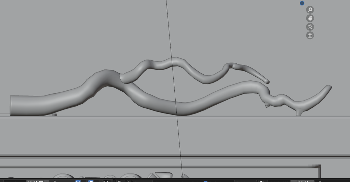Click the new material copy icon

(307, 181)
